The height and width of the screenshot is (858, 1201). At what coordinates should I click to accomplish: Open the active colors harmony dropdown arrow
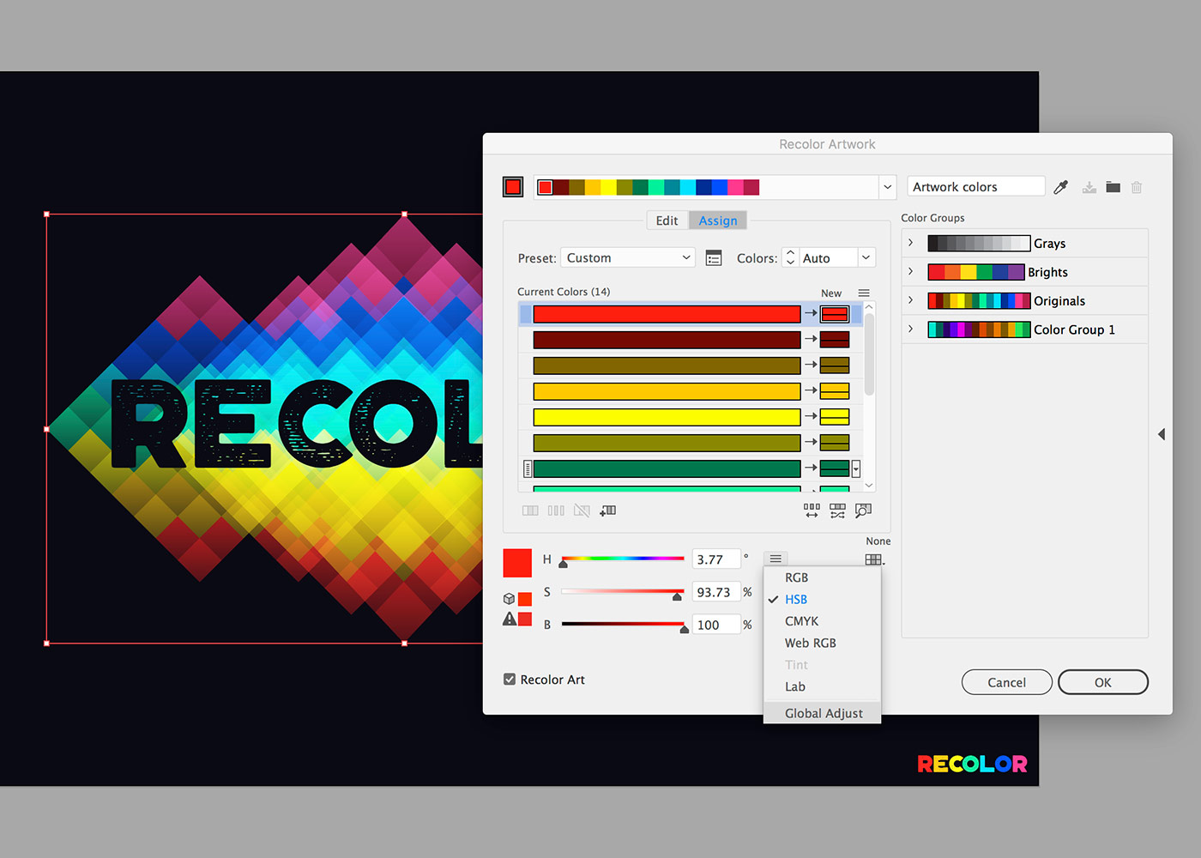point(888,187)
